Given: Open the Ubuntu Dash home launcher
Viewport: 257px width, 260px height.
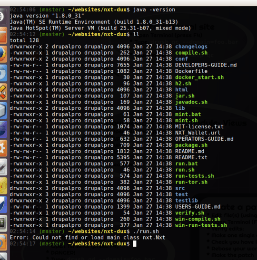Looking at the screenshot, I should click(2, 17).
